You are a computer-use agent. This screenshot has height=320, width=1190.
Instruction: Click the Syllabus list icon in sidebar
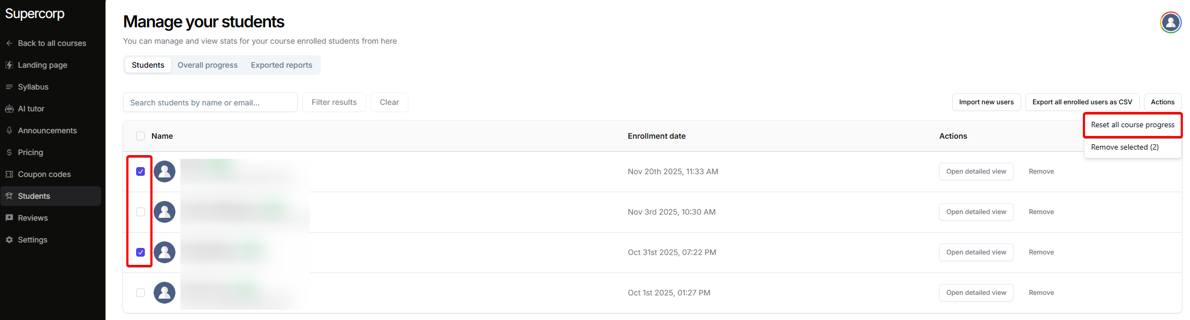(9, 87)
